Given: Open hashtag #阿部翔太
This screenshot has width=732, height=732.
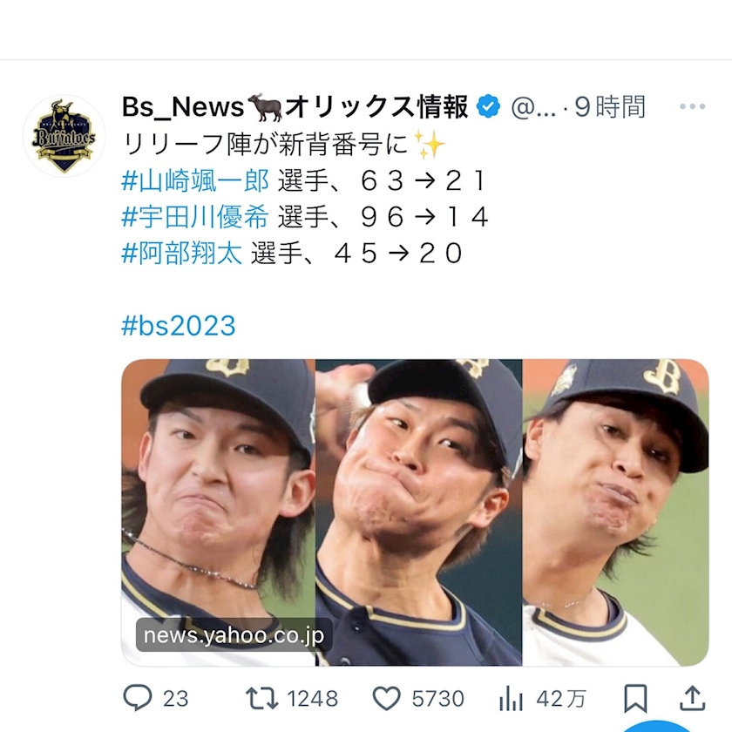Looking at the screenshot, I should pos(181,254).
